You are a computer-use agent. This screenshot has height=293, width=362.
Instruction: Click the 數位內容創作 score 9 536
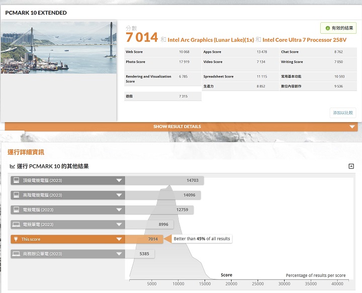[x=338, y=86]
